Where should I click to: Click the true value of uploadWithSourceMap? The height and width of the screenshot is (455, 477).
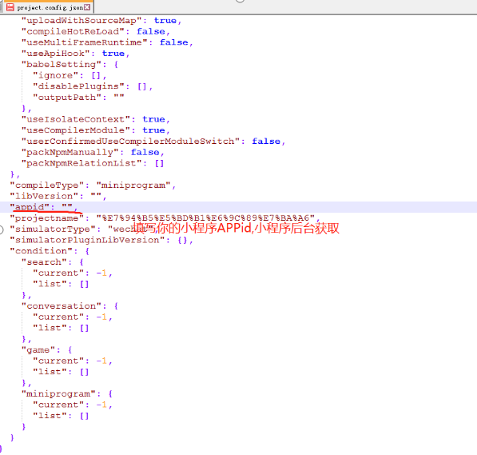[x=165, y=21]
